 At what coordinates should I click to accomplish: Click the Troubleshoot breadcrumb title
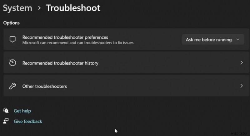point(73,8)
